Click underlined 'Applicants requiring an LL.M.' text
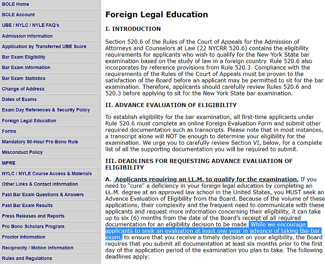The image size is (325, 264). tap(207, 179)
